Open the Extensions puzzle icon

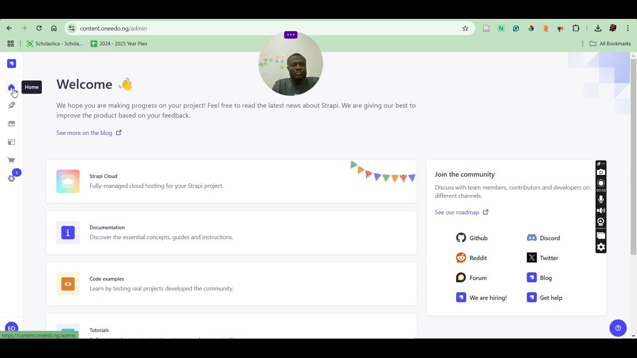576,28
